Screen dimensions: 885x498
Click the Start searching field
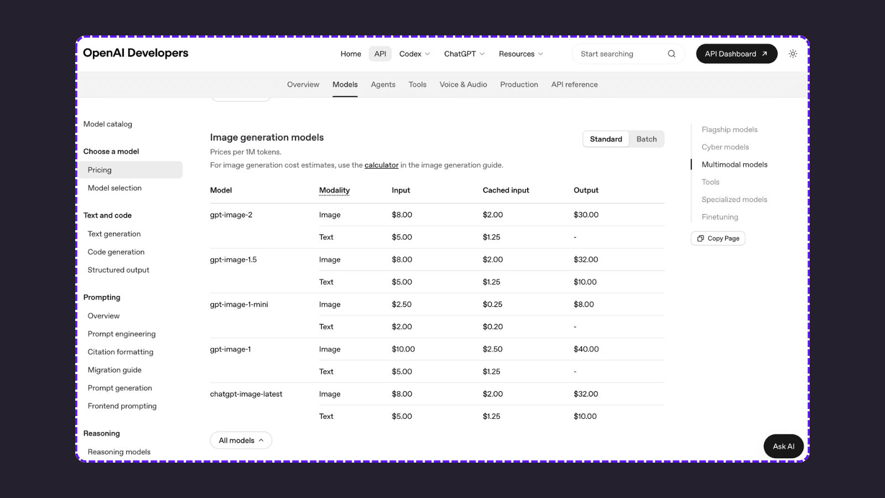click(x=628, y=54)
